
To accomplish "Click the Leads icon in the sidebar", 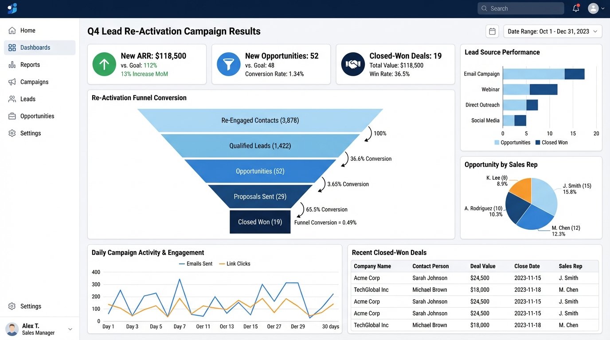I will point(14,99).
